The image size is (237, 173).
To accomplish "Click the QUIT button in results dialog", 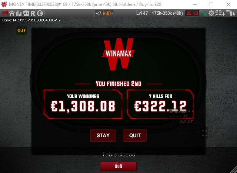I will pyautogui.click(x=135, y=135).
